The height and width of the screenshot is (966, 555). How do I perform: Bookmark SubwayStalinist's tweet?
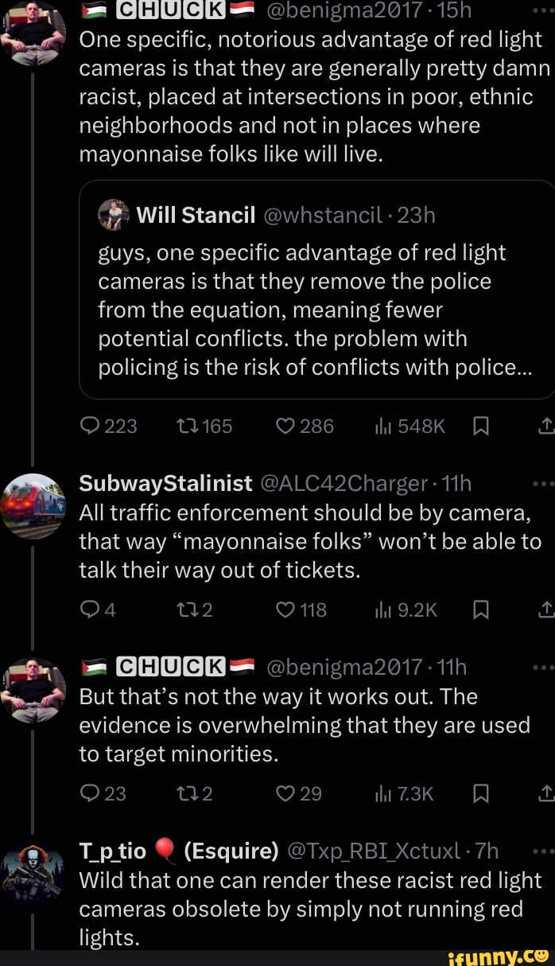pyautogui.click(x=479, y=610)
